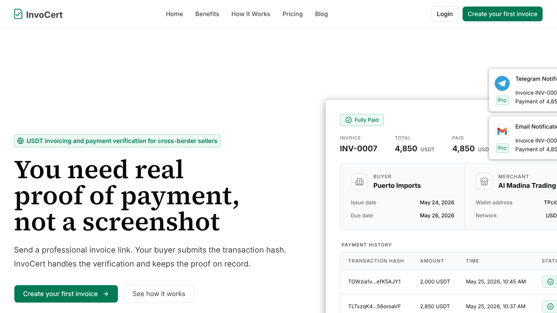The image size is (557, 313).
Task: Click due date May 26, 2026
Action: 437,216
